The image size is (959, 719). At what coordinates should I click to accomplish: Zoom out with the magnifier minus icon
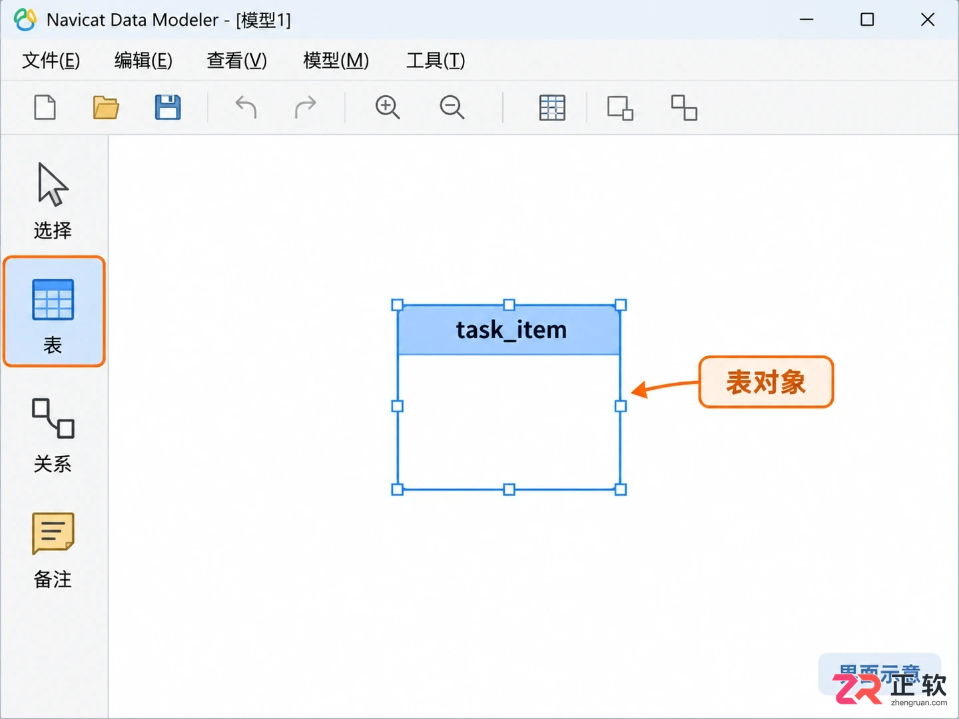tap(452, 107)
